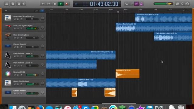Select the Boomer FX 06 sparkle icon

tap(8, 74)
